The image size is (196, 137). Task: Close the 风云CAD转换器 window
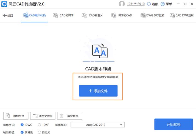(x=192, y=4)
